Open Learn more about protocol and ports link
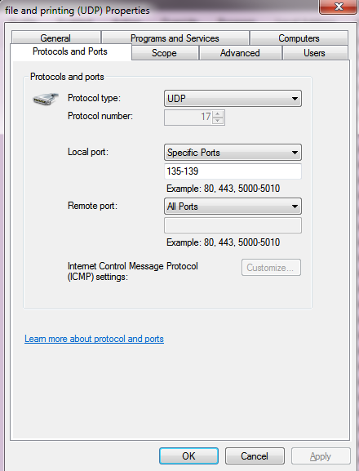This screenshot has height=471, width=359. point(95,339)
